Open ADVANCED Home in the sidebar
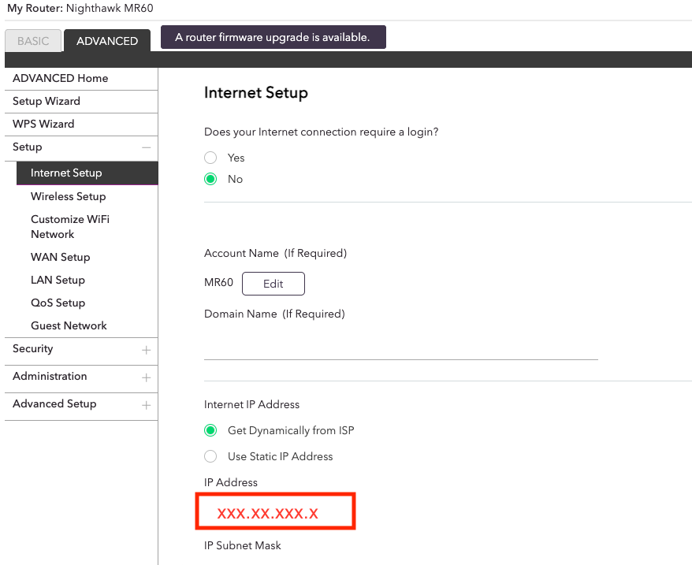This screenshot has height=565, width=692. [x=61, y=79]
